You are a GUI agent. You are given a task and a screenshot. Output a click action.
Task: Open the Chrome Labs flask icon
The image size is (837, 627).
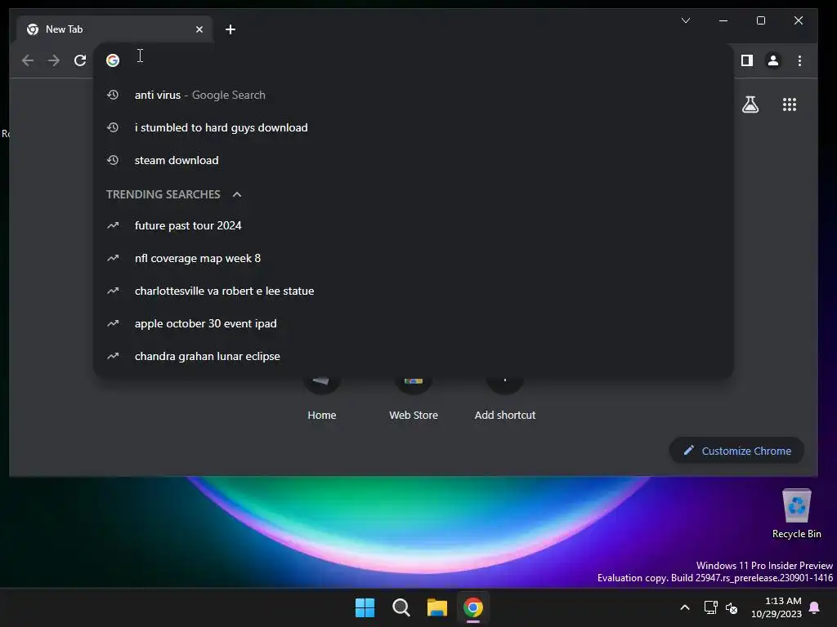click(750, 104)
